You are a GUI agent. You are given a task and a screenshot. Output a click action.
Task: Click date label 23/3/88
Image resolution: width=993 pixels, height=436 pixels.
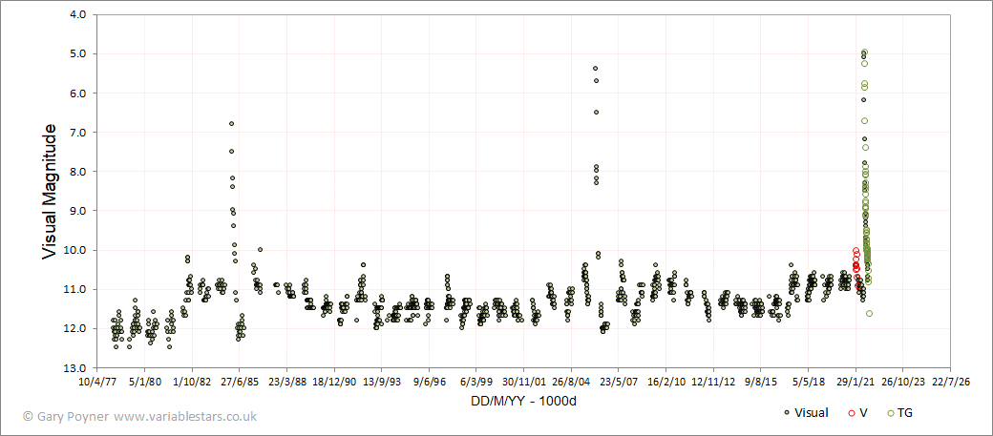pyautogui.click(x=286, y=383)
